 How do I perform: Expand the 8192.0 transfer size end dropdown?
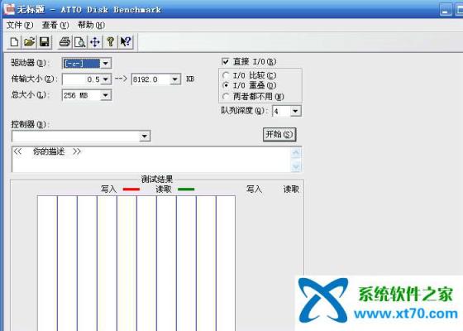pos(175,79)
